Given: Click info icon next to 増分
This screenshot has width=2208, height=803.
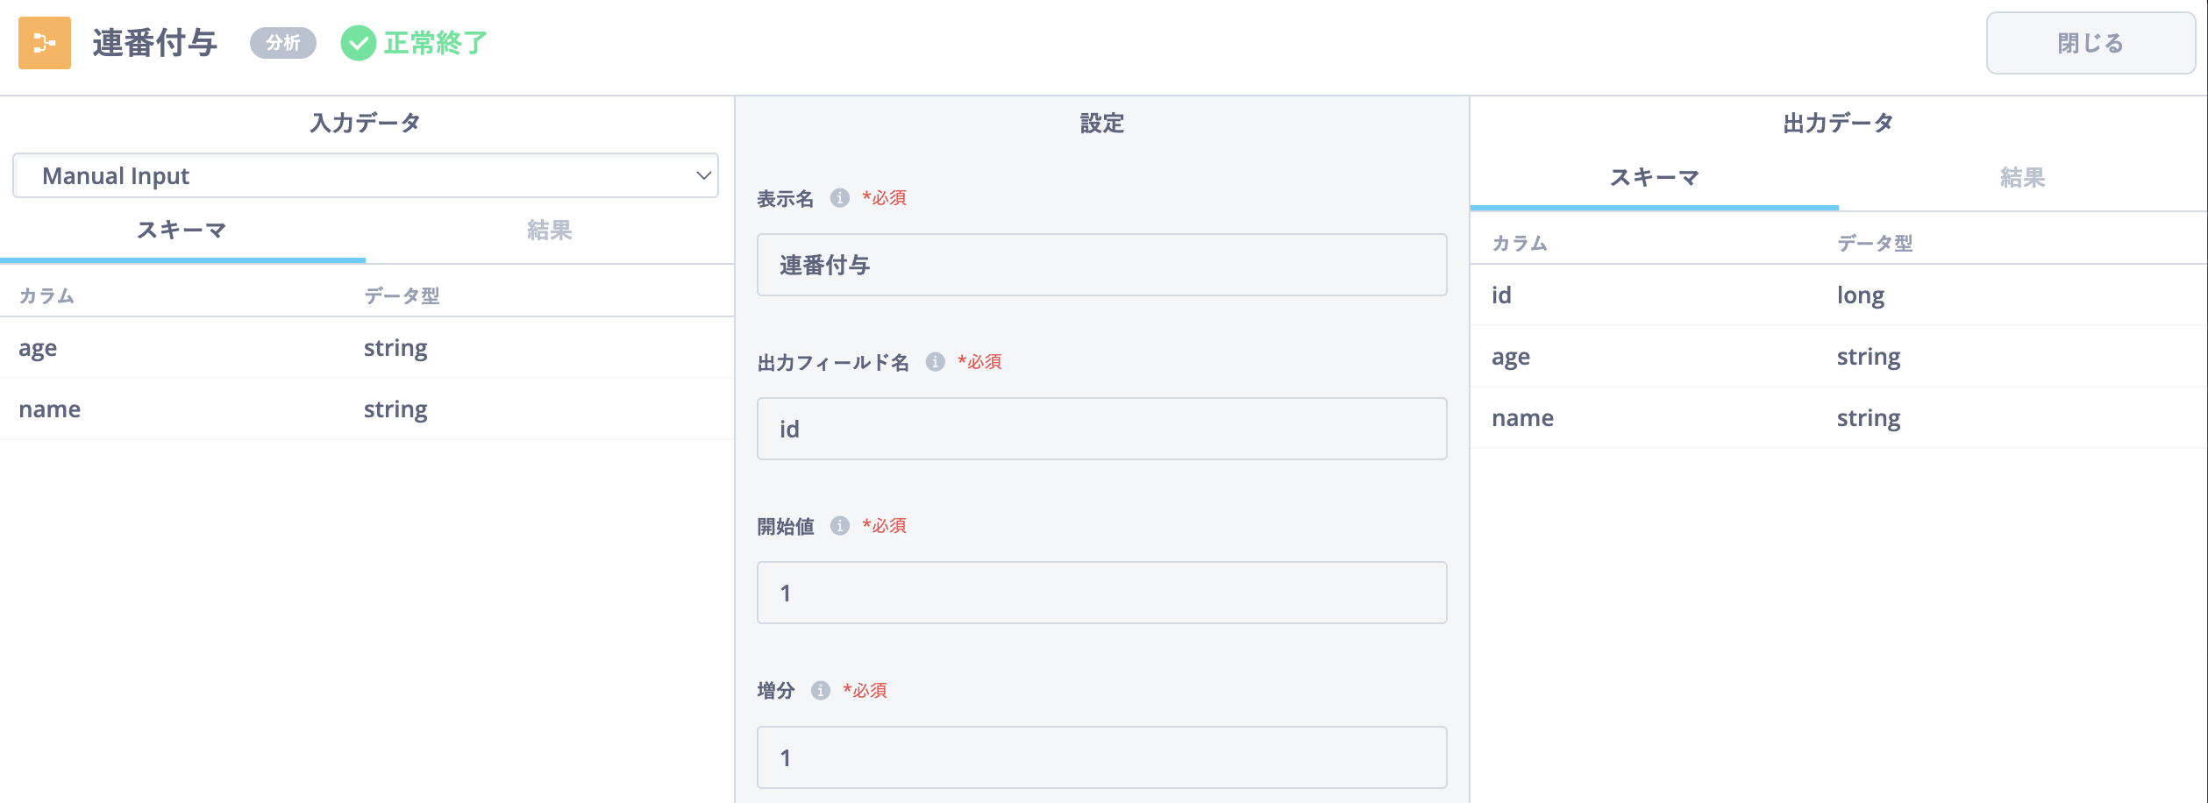Looking at the screenshot, I should click(820, 691).
